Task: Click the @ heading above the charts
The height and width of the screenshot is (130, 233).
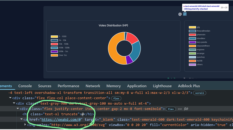Action: pos(180,14)
